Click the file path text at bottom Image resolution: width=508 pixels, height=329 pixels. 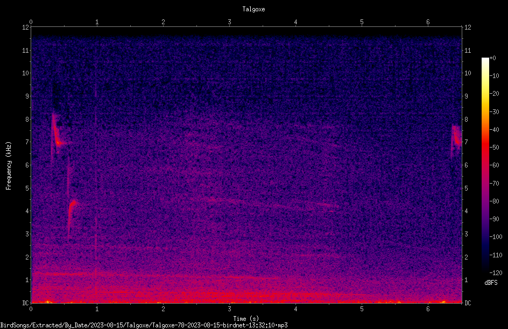[144, 325]
